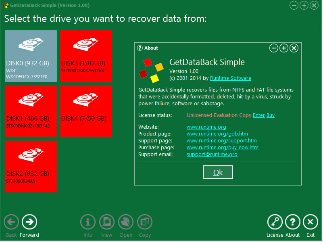Open the www.runtime.org website link
323x242 pixels.
(206, 127)
